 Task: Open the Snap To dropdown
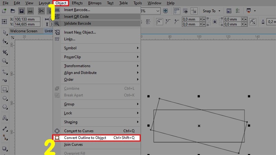[211, 11]
